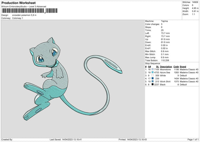200x142 pixels.
Task: Click the 'Colorway 1' value
Action: (18, 18)
